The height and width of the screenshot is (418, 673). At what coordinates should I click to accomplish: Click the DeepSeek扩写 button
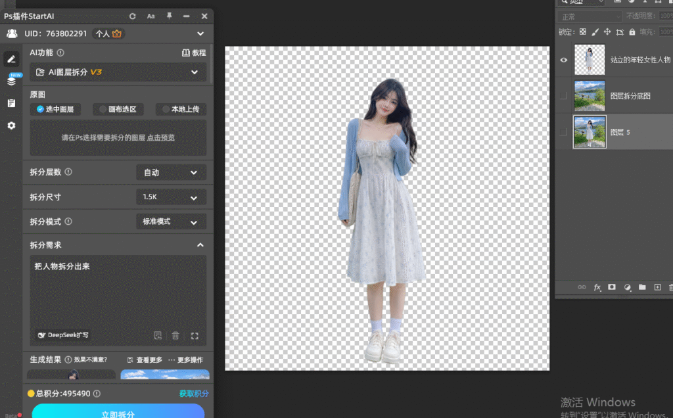pos(63,335)
